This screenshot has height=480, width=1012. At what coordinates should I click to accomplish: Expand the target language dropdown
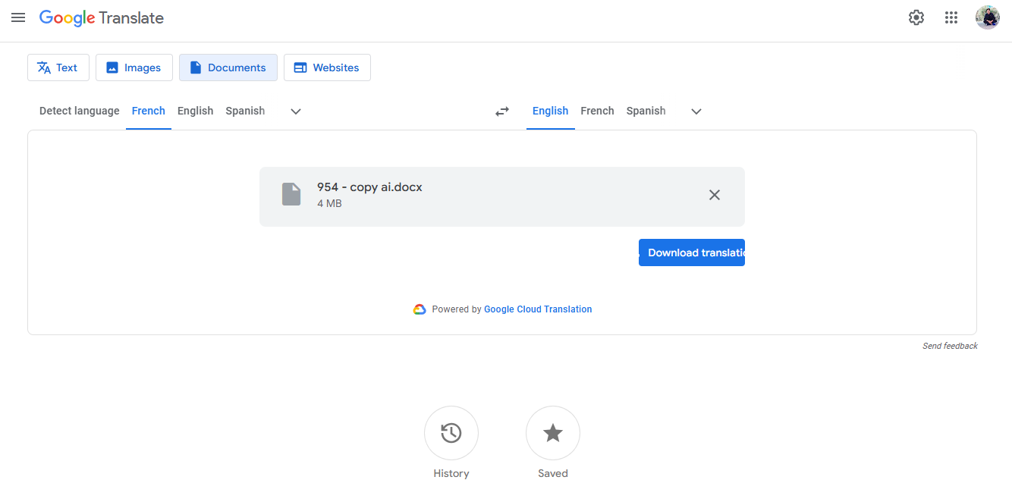tap(696, 111)
